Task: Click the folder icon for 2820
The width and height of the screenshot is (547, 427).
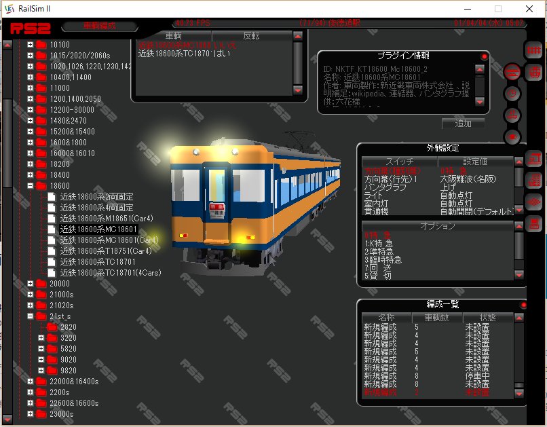Action: (52, 327)
